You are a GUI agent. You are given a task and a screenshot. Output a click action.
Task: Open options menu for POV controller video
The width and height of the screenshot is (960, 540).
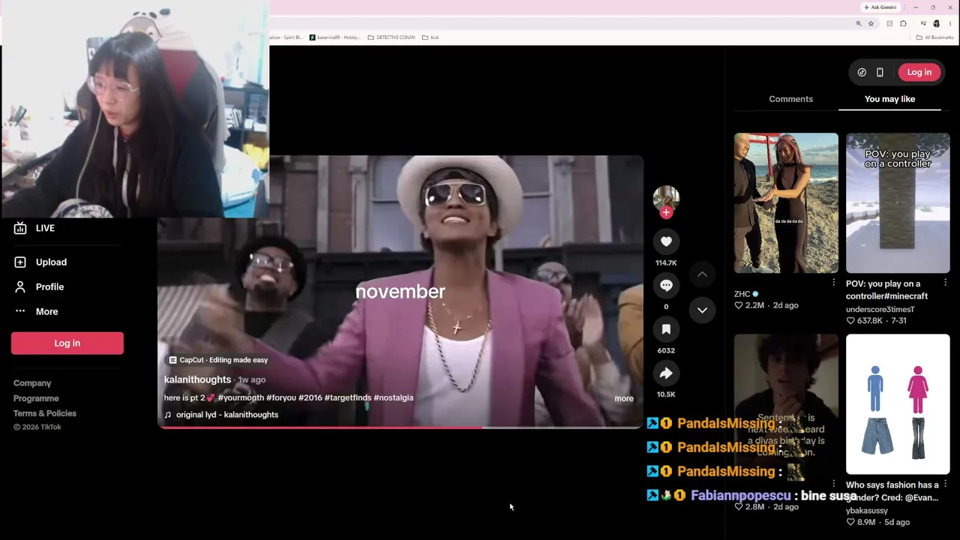(945, 283)
